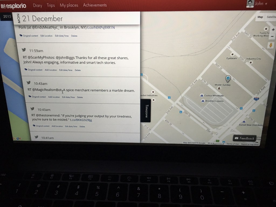Click Original content on ScanMyPhotos retweet

33,70
